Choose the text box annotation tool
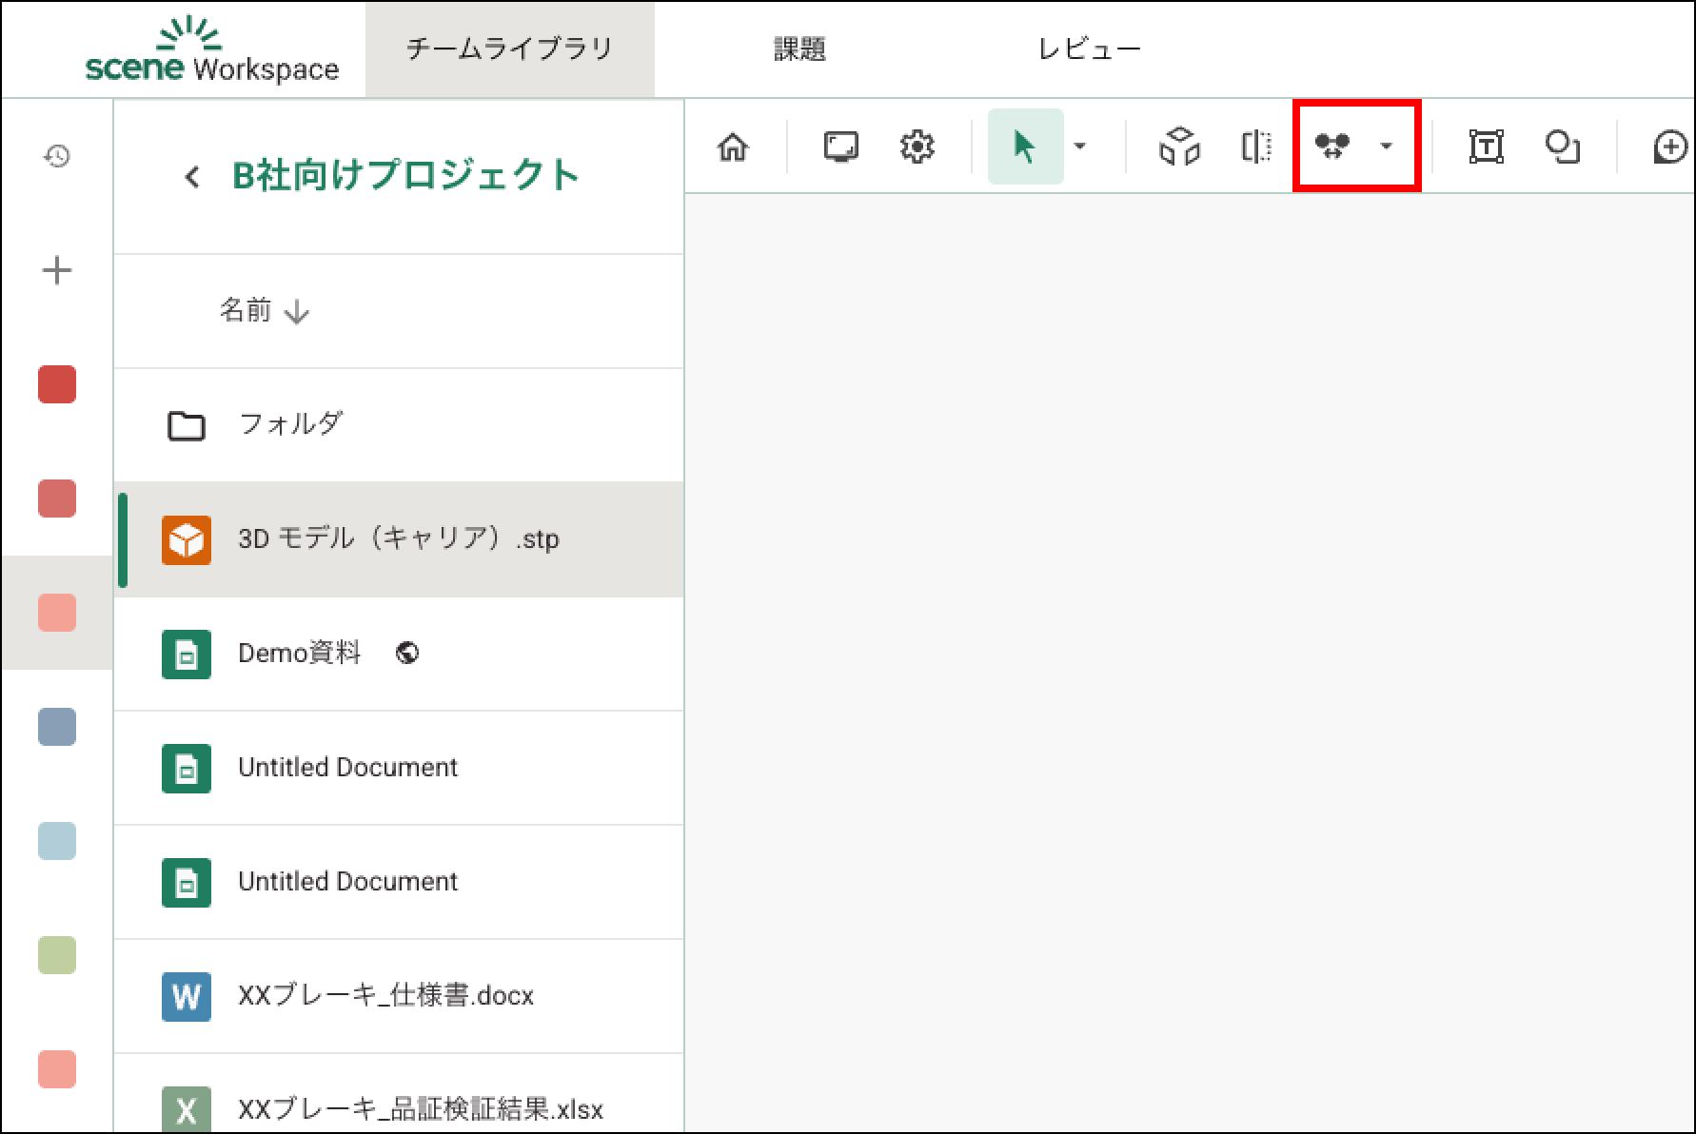The image size is (1696, 1134). (x=1486, y=147)
